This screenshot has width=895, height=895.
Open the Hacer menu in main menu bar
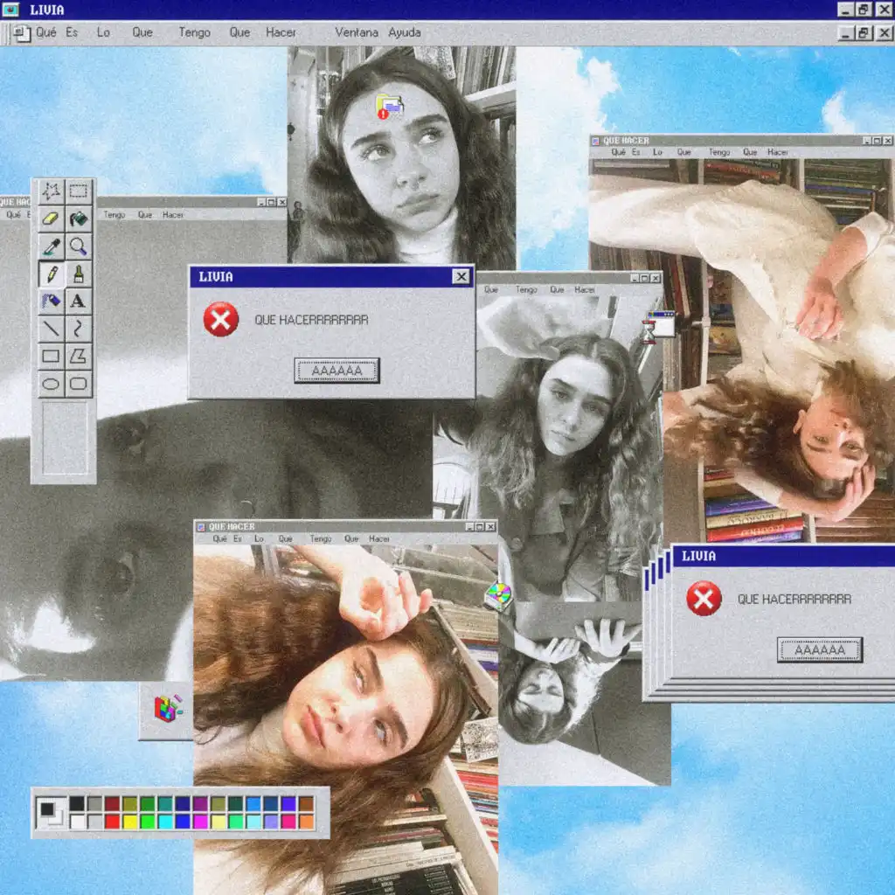click(x=281, y=32)
